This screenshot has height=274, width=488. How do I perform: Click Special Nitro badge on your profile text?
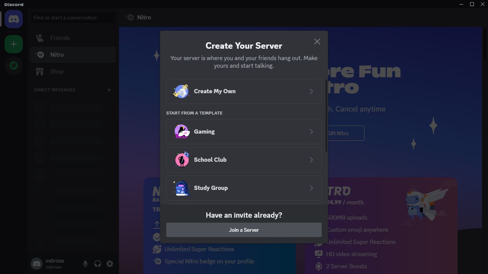(x=209, y=261)
